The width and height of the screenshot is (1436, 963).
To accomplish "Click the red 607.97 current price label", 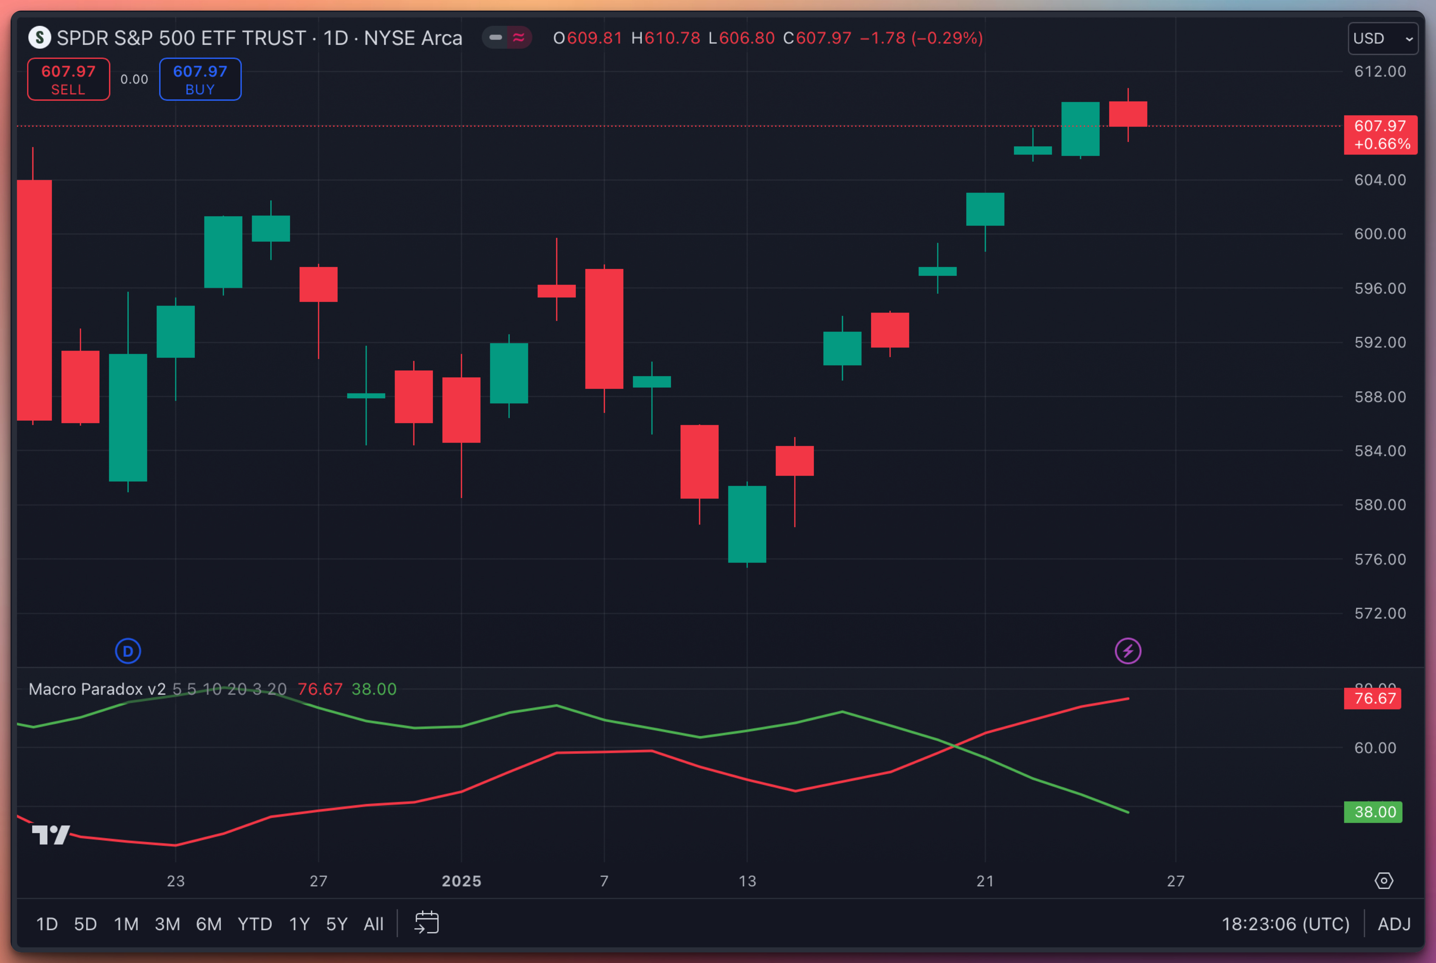I will 1381,135.
